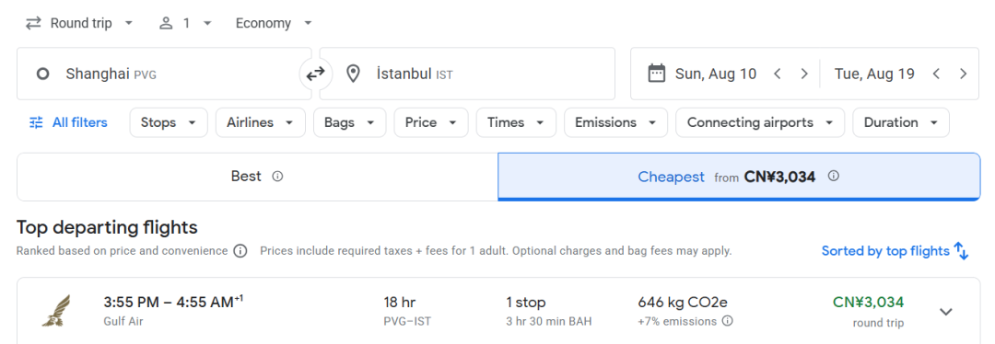Expand the Gulf Air flight details
This screenshot has width=995, height=344.
pyautogui.click(x=946, y=312)
